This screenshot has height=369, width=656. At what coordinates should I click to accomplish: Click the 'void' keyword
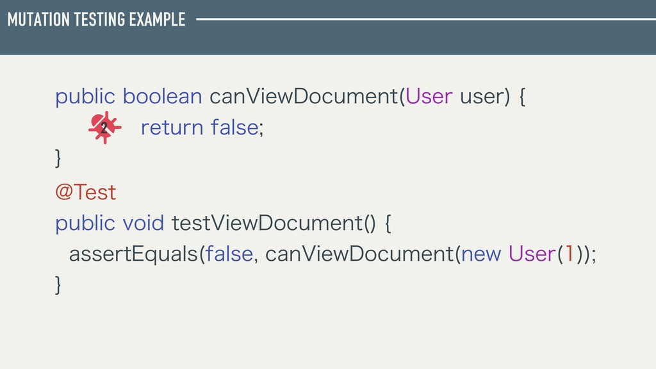coord(143,222)
